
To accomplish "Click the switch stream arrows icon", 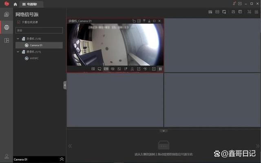I will click(126, 69).
